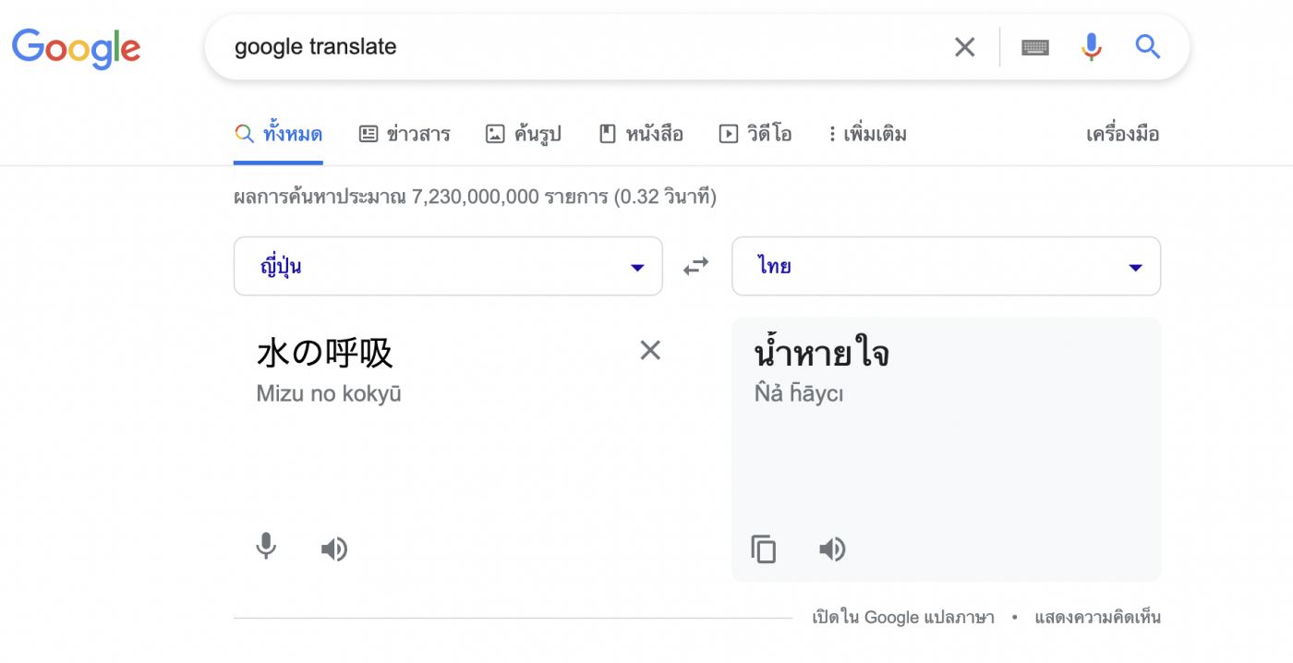Switch to the ข่าวสาร news tab
This screenshot has width=1293, height=663.
coord(405,134)
